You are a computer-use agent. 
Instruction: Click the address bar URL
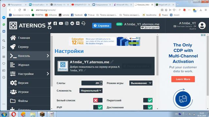[46, 10]
